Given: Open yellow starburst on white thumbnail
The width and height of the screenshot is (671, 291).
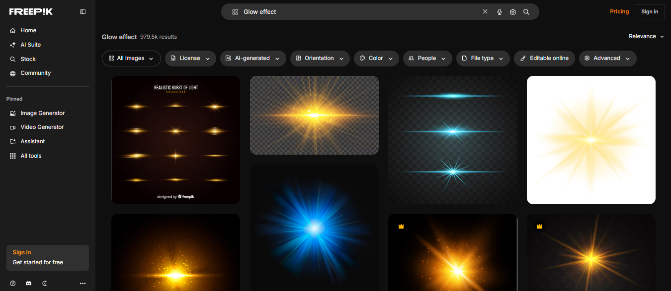Looking at the screenshot, I should point(591,140).
